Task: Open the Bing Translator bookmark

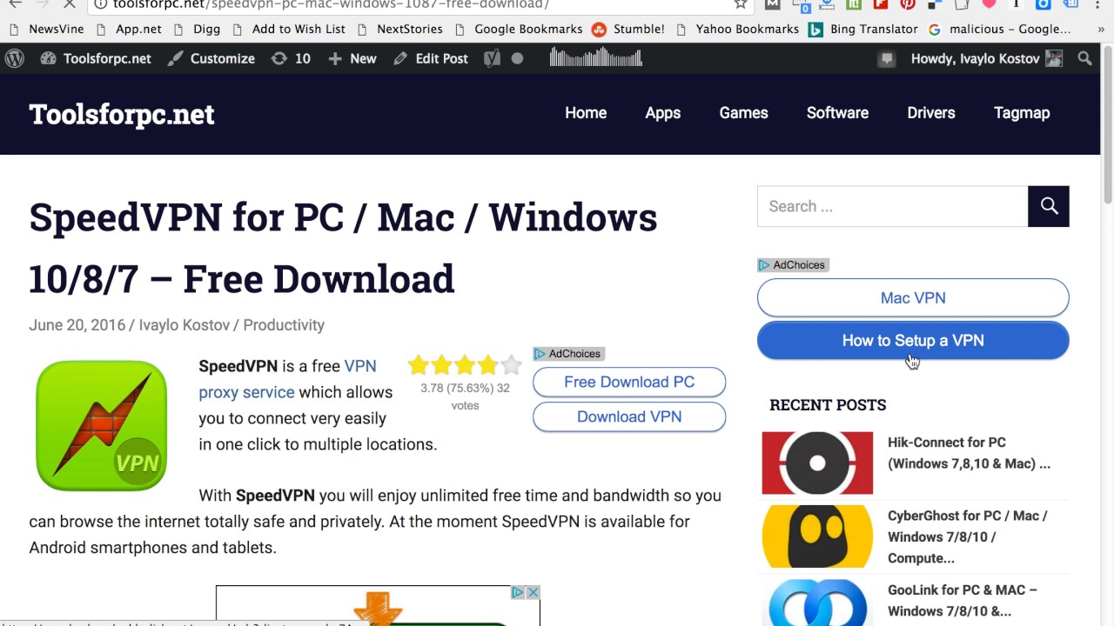Action: pyautogui.click(x=863, y=29)
